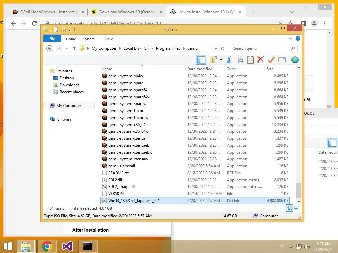
Task: Open the Explorer help question mark
Action: 298,38
